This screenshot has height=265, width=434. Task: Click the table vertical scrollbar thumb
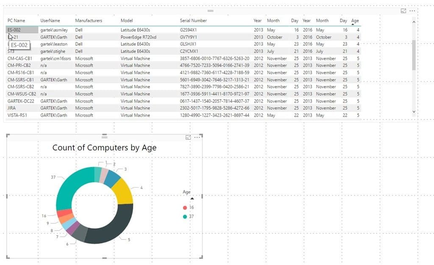(x=414, y=55)
